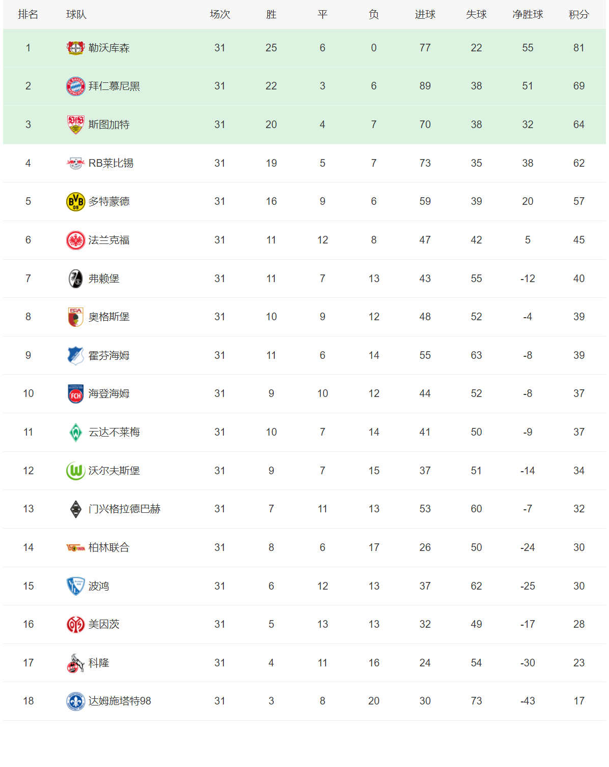Click the 积分 column header

tap(578, 15)
